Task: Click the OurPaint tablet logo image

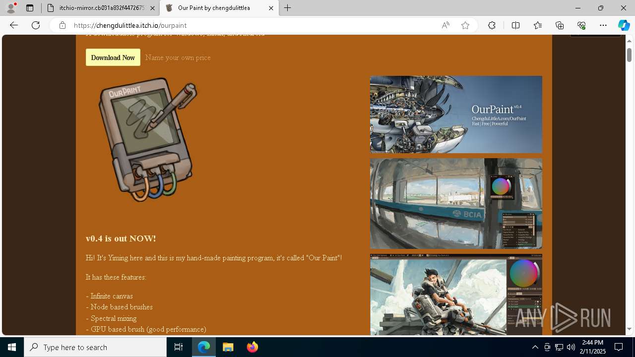Action: [x=148, y=139]
